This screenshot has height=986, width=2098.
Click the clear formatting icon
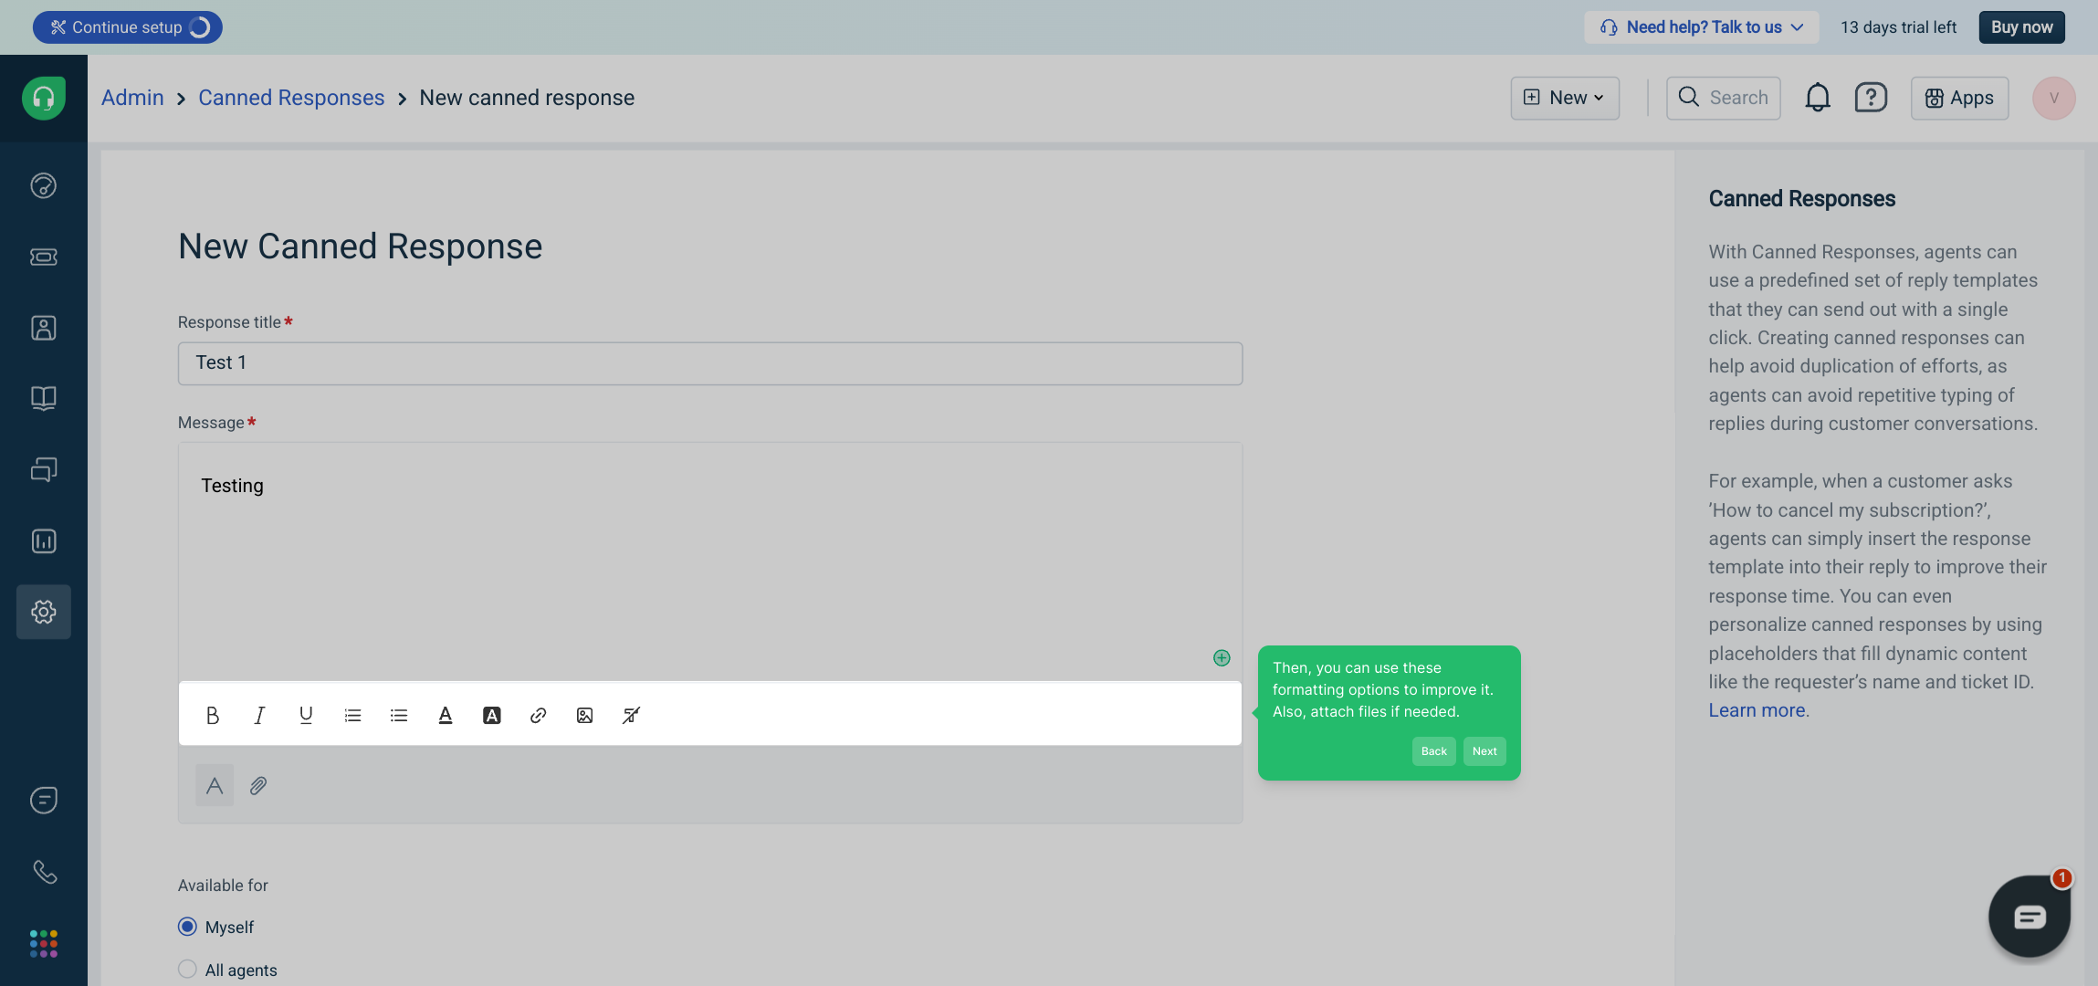(631, 716)
